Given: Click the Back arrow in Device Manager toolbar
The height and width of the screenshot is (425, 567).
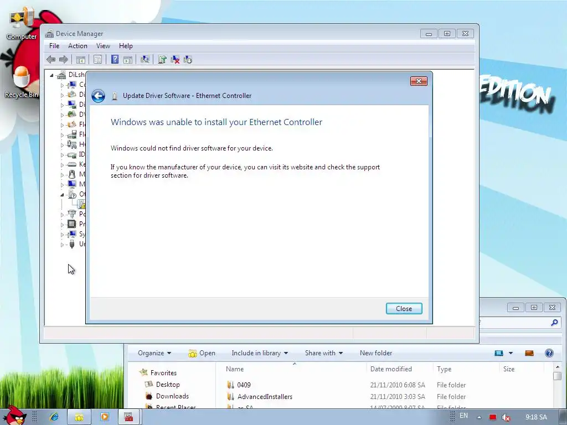Looking at the screenshot, I should pyautogui.click(x=51, y=60).
